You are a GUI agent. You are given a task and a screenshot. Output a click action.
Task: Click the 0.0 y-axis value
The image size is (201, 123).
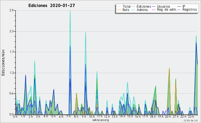(11, 114)
